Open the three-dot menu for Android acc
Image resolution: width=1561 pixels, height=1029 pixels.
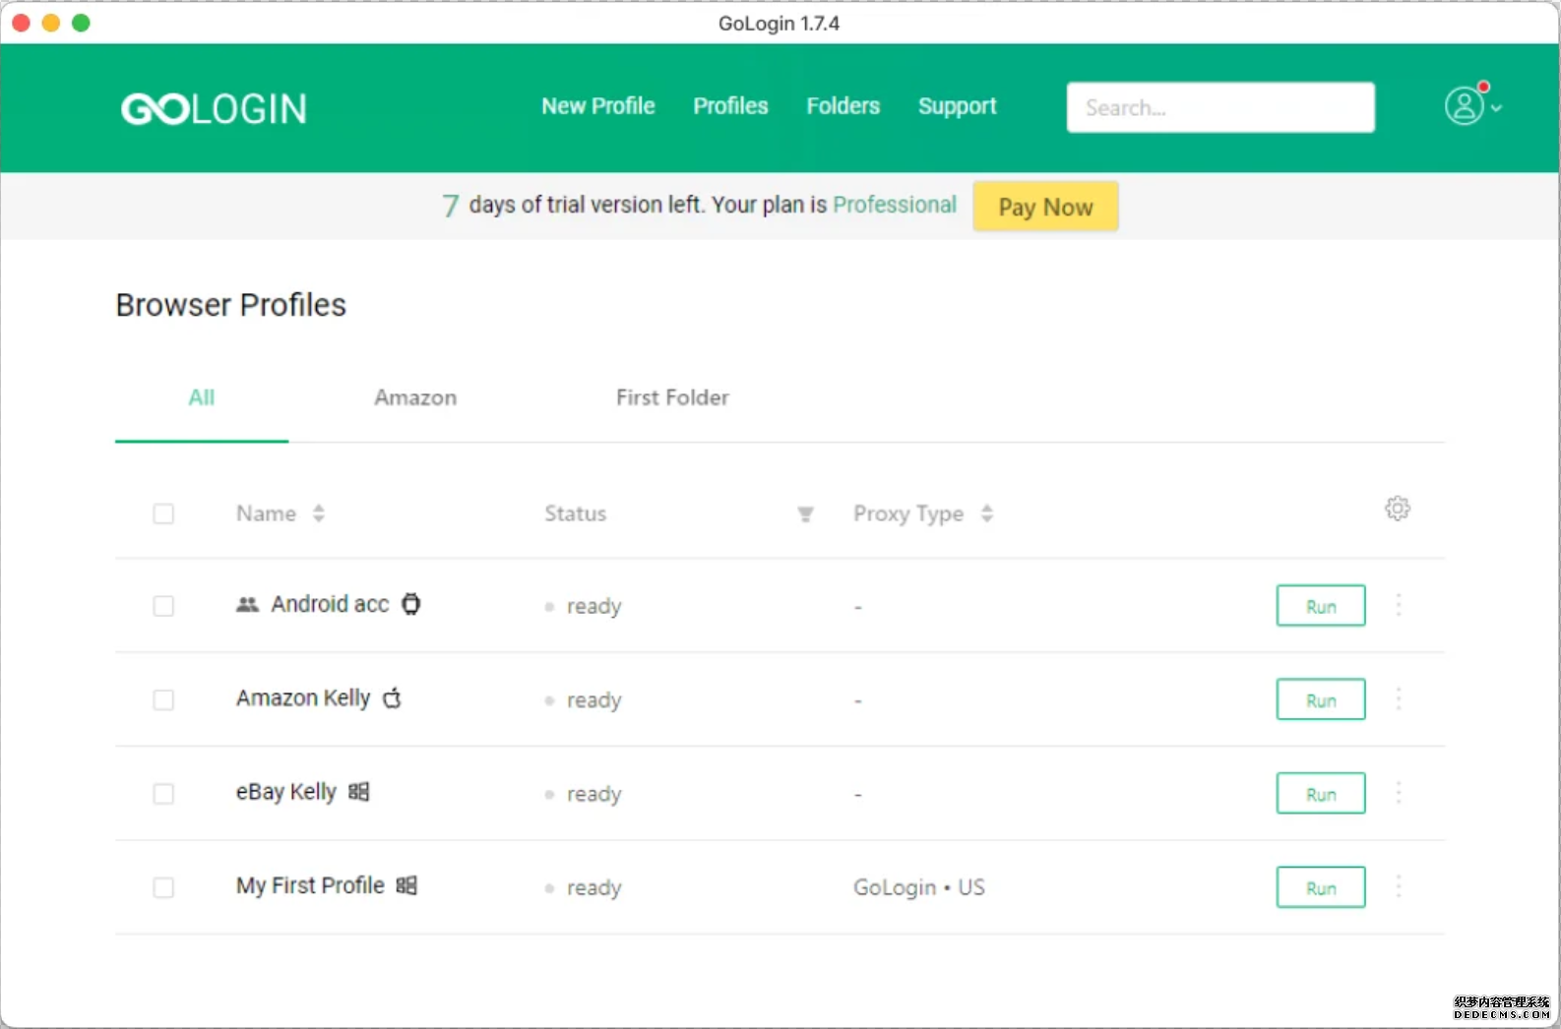[1398, 605]
